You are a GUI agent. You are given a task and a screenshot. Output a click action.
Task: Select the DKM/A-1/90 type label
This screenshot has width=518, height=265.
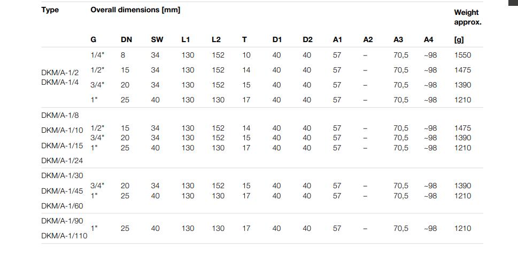(62, 221)
